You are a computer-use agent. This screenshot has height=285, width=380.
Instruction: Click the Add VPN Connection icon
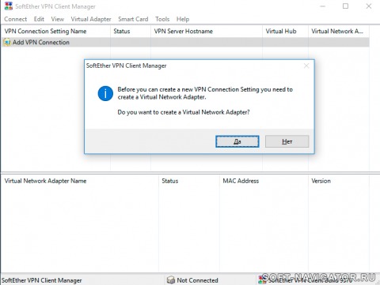[x=7, y=42]
